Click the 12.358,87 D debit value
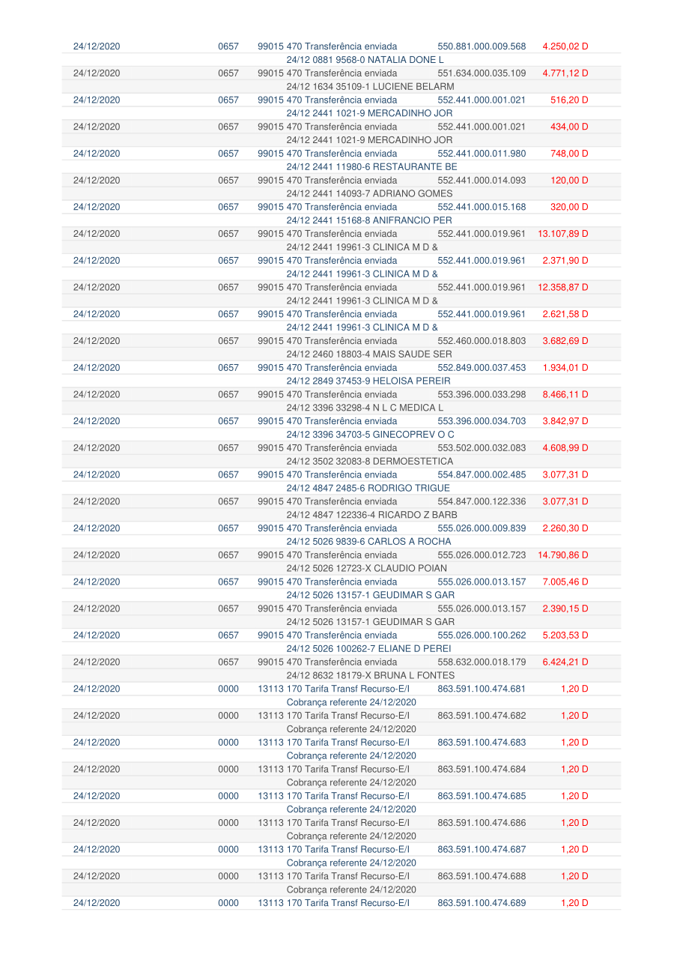The image size is (674, 954). click(562, 287)
